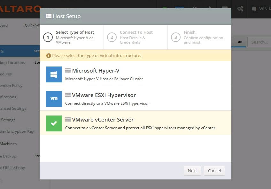
Task: Go to the Connect To Host step
Action: [x=136, y=37]
